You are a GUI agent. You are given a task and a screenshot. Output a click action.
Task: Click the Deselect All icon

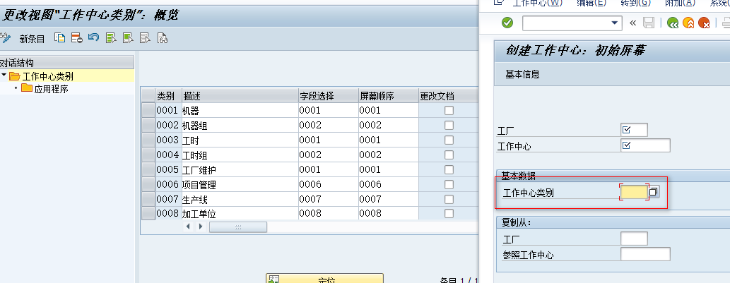pyautogui.click(x=146, y=38)
